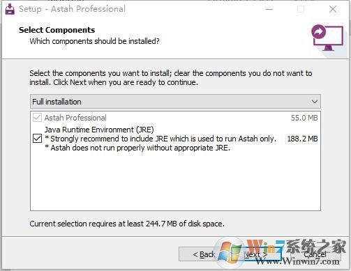
Task: Open the Full installation dropdown
Action: click(175, 102)
